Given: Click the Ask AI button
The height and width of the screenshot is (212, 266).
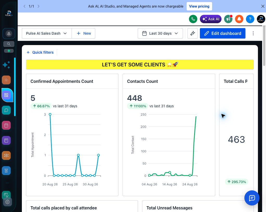Looking at the screenshot, I should pyautogui.click(x=211, y=19).
